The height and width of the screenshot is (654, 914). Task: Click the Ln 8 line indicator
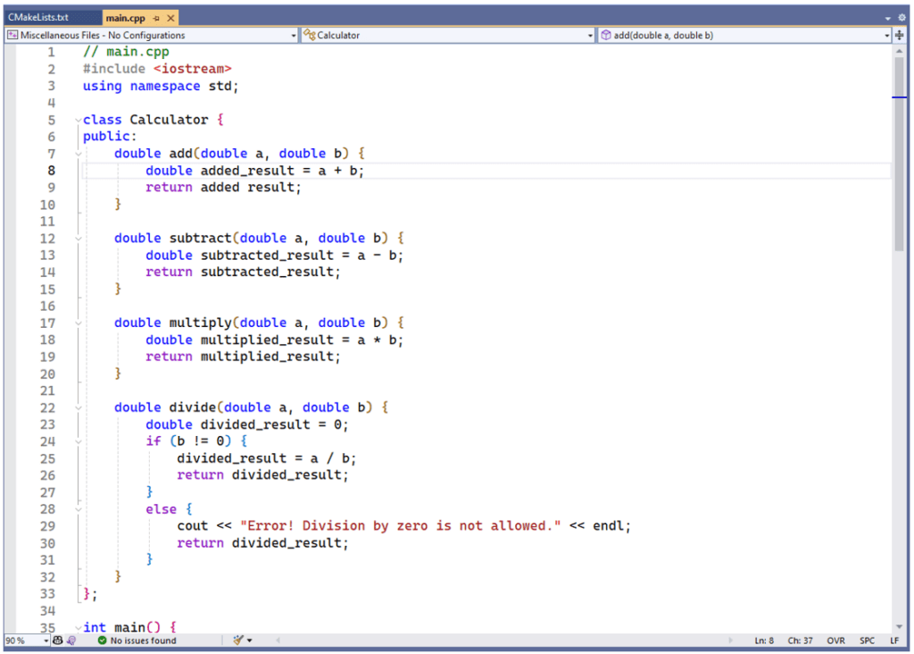pyautogui.click(x=763, y=640)
